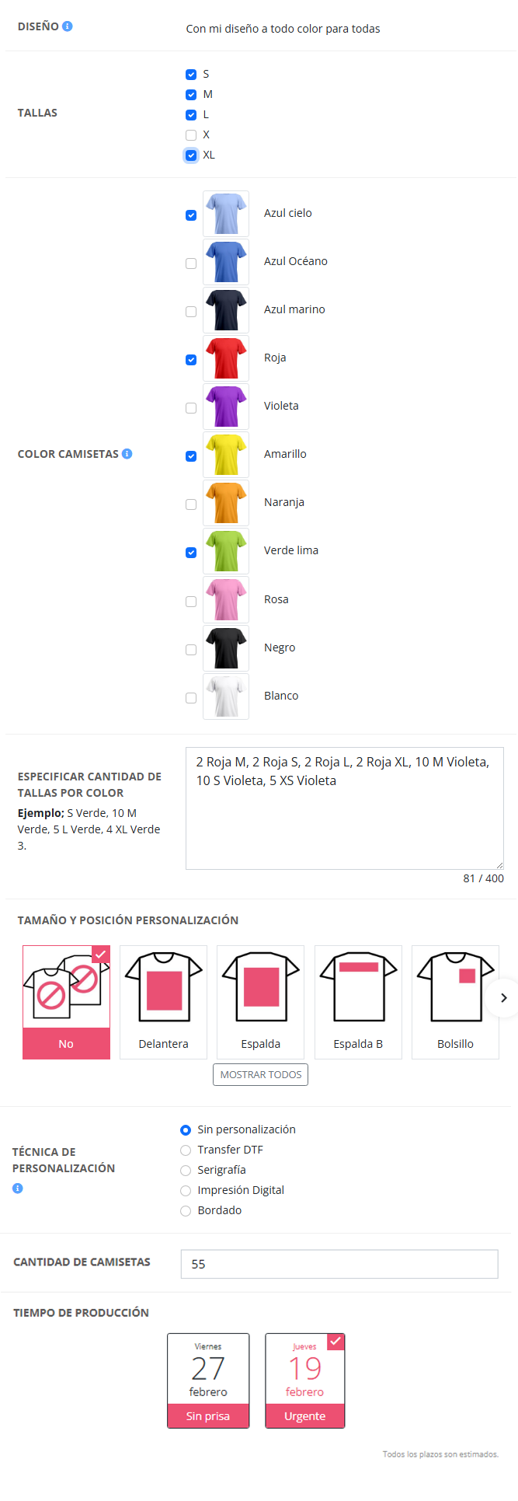
Task: Check the Azul Océano color checkbox
Action: (x=191, y=264)
